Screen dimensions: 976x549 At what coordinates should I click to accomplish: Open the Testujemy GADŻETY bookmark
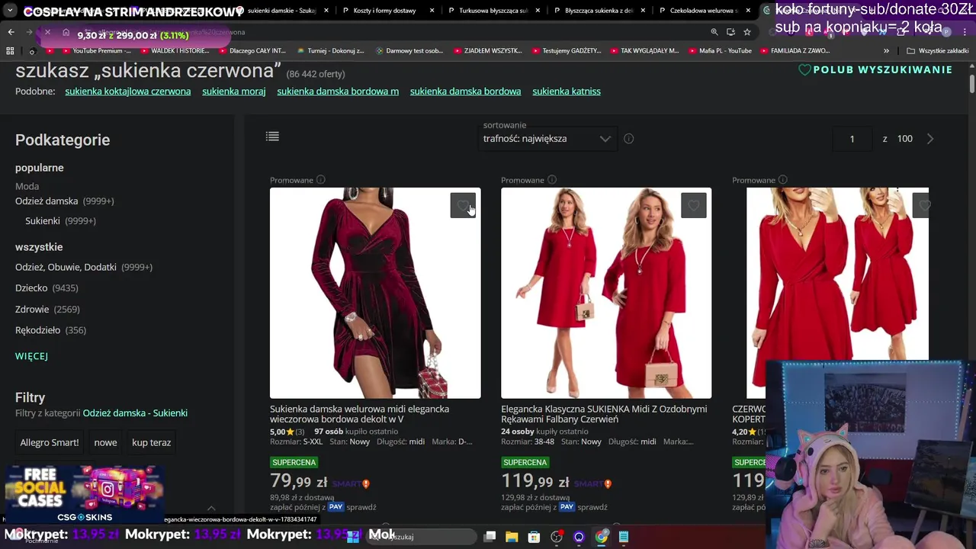(x=566, y=51)
